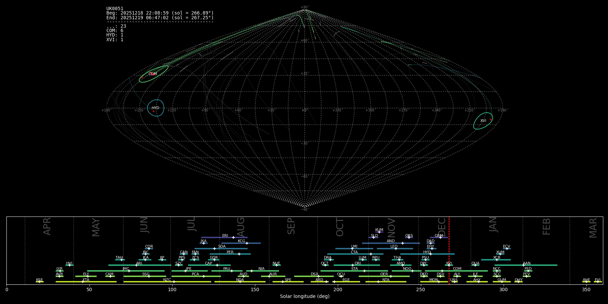This screenshot has width=608, height=304.
Task: Select the GEM shower peak marker in timeline
Action: click(440, 237)
